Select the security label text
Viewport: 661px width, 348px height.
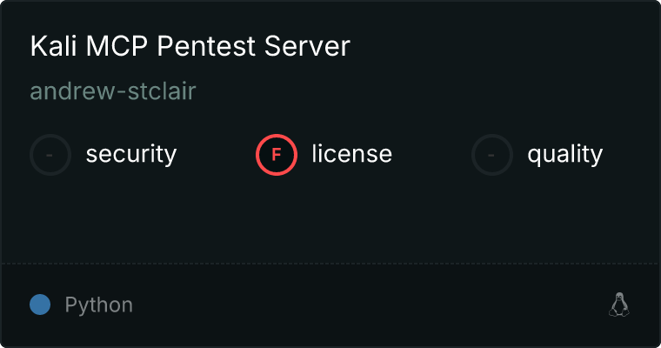(130, 155)
